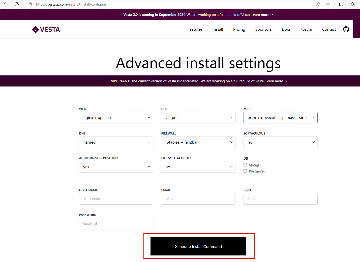Open the SOFTACULOUS dropdown
This screenshot has height=262, width=360.
(280, 142)
